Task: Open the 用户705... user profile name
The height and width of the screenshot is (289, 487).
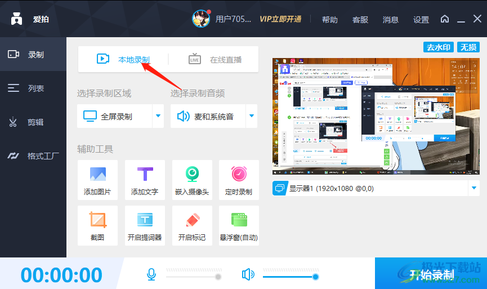Action: click(x=233, y=19)
